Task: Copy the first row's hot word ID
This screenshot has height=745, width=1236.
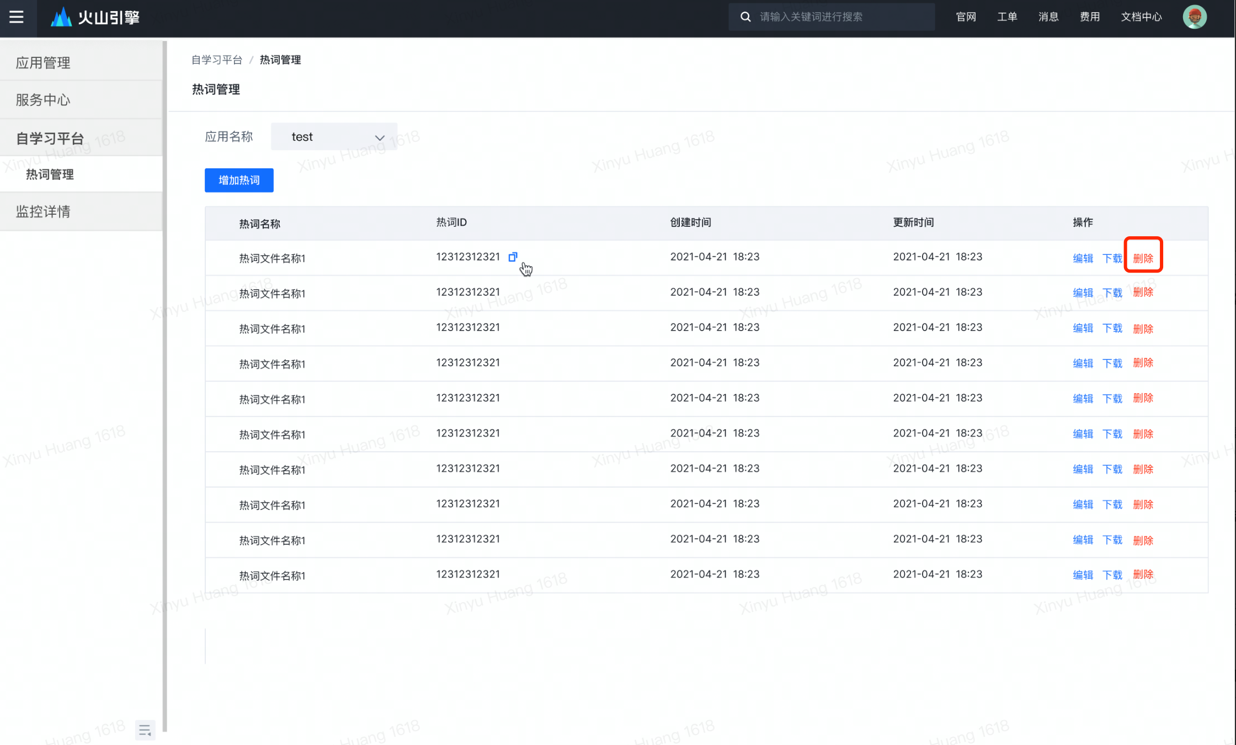Action: click(513, 257)
